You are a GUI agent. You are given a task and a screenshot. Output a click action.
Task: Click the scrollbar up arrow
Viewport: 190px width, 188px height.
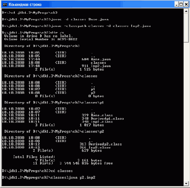point(186,11)
